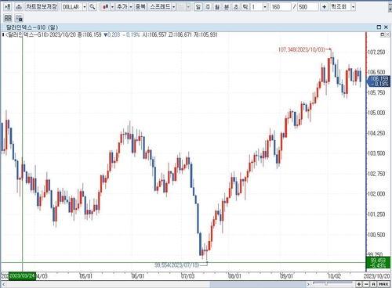Click the 차트정보저장 button
This screenshot has width=392, height=288.
click(x=42, y=7)
